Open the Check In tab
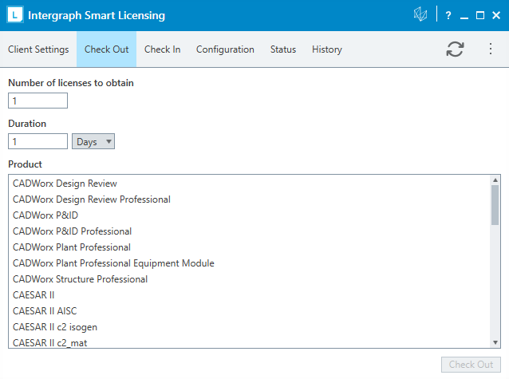The height and width of the screenshot is (379, 509). point(162,49)
